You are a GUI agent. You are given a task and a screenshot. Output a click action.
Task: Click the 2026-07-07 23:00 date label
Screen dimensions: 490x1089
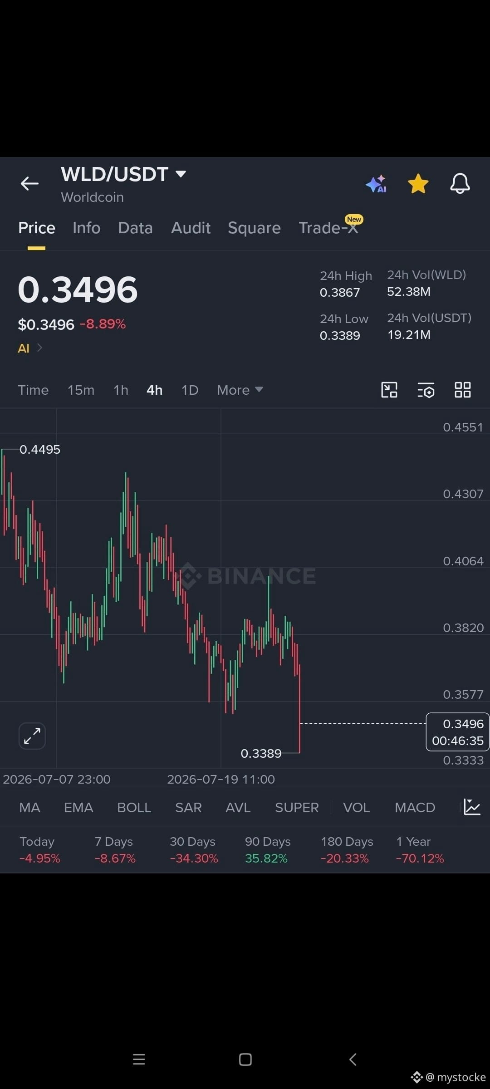point(57,779)
